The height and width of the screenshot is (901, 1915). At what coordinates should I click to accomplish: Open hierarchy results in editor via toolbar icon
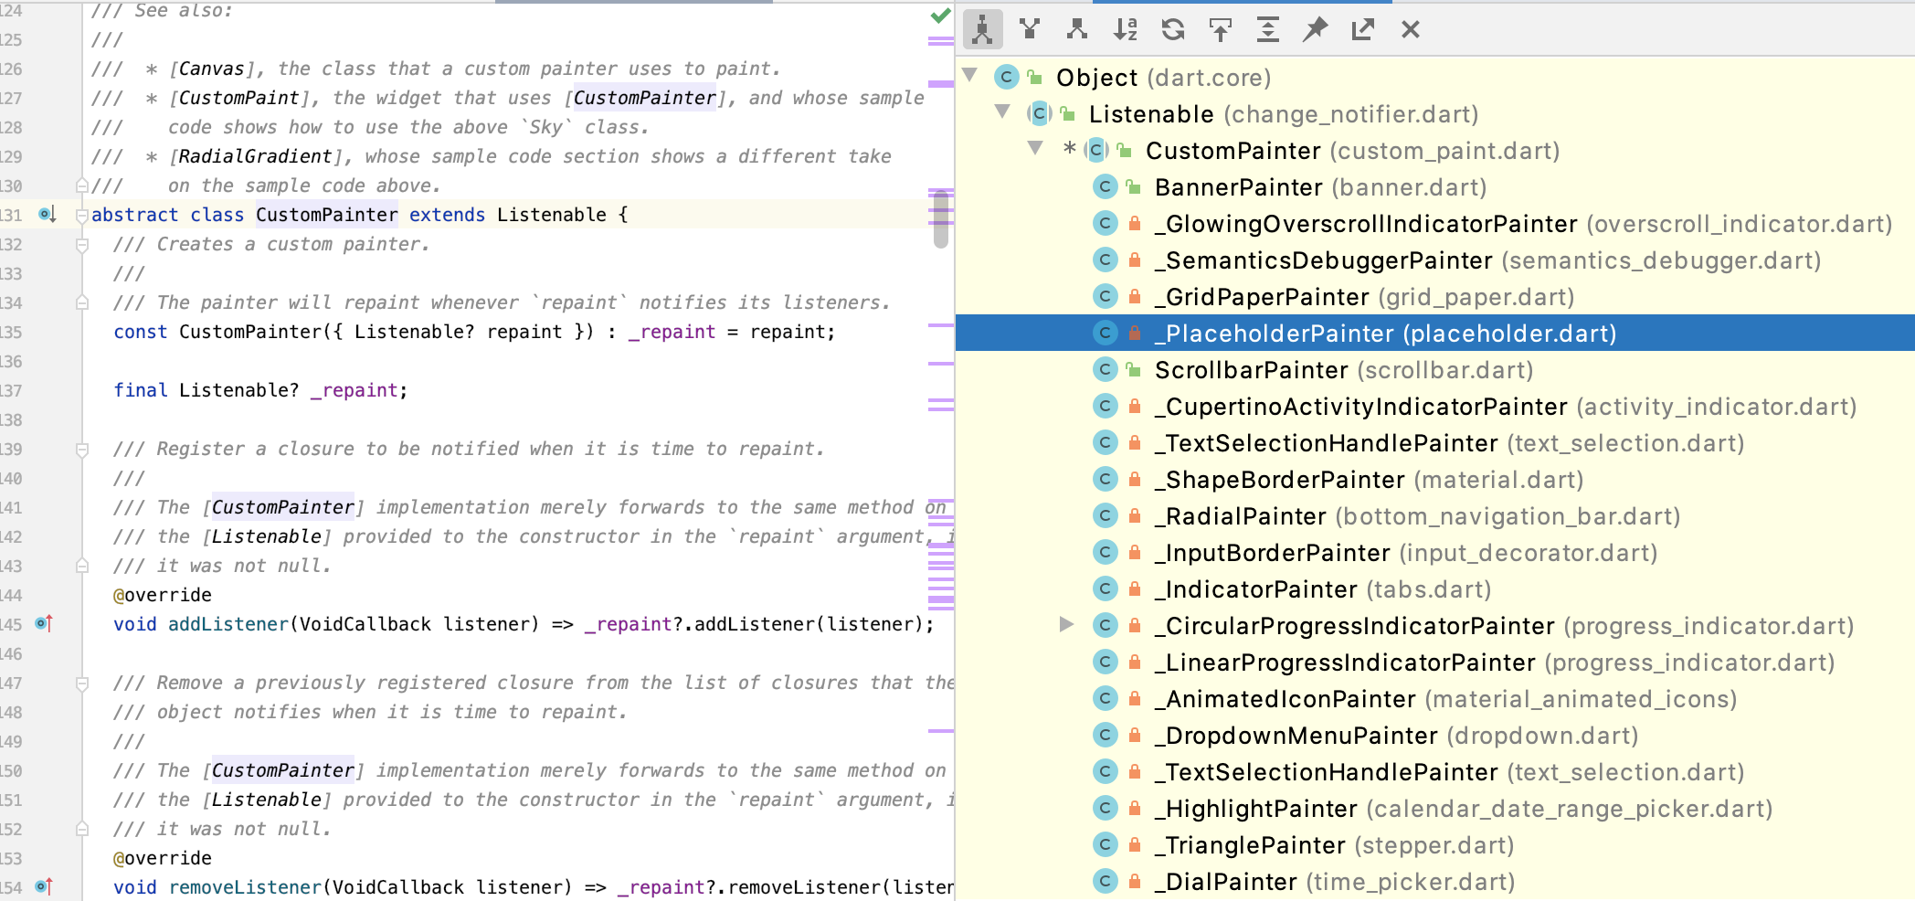click(1362, 29)
